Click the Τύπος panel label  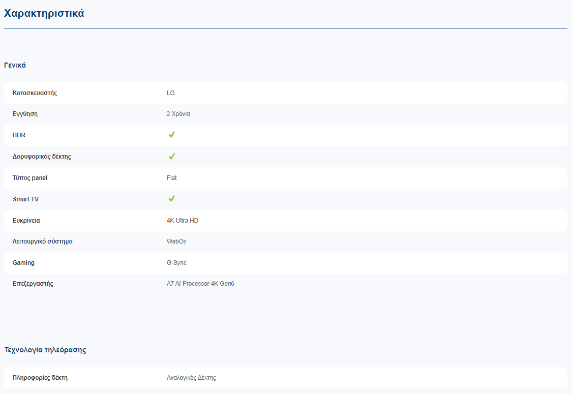(30, 177)
